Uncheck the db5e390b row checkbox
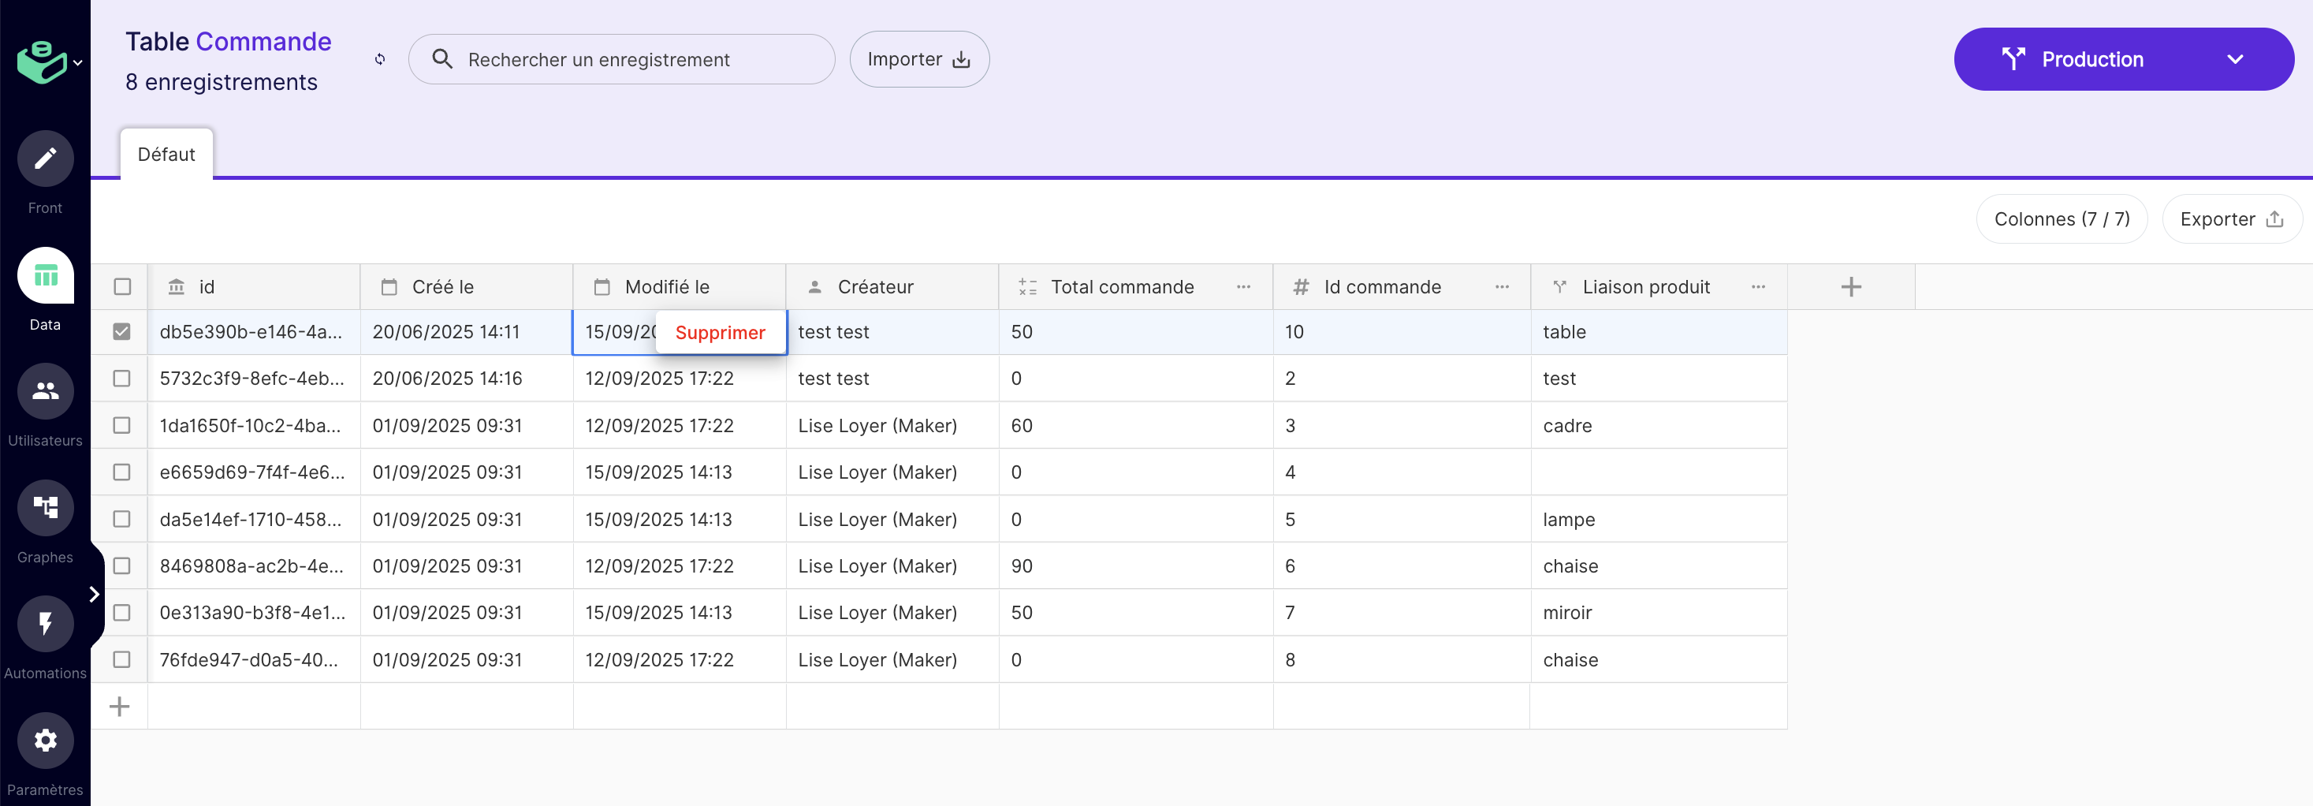The image size is (2313, 806). [x=122, y=331]
